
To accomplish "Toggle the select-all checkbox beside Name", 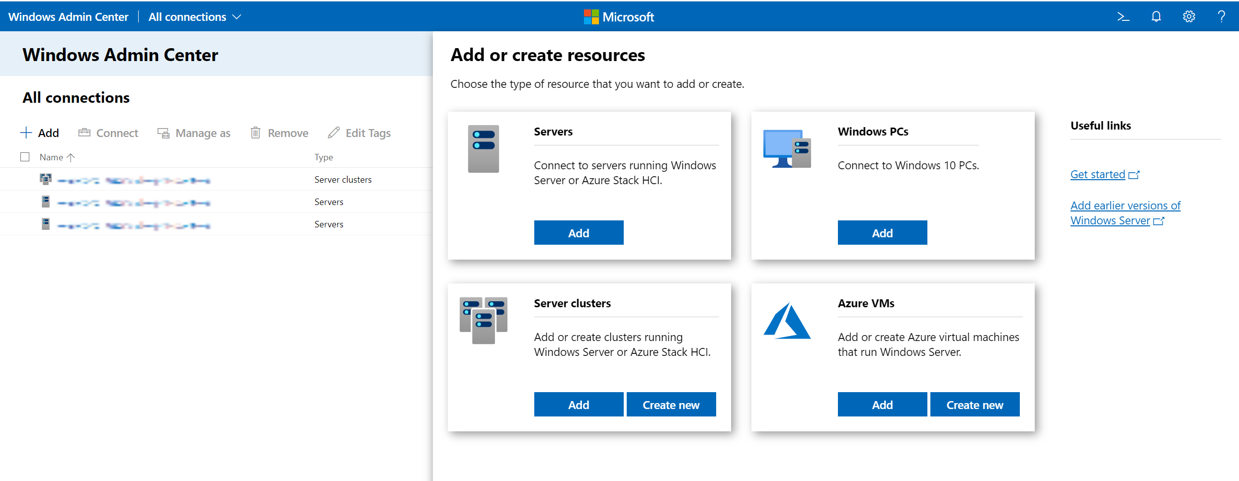I will click(25, 157).
